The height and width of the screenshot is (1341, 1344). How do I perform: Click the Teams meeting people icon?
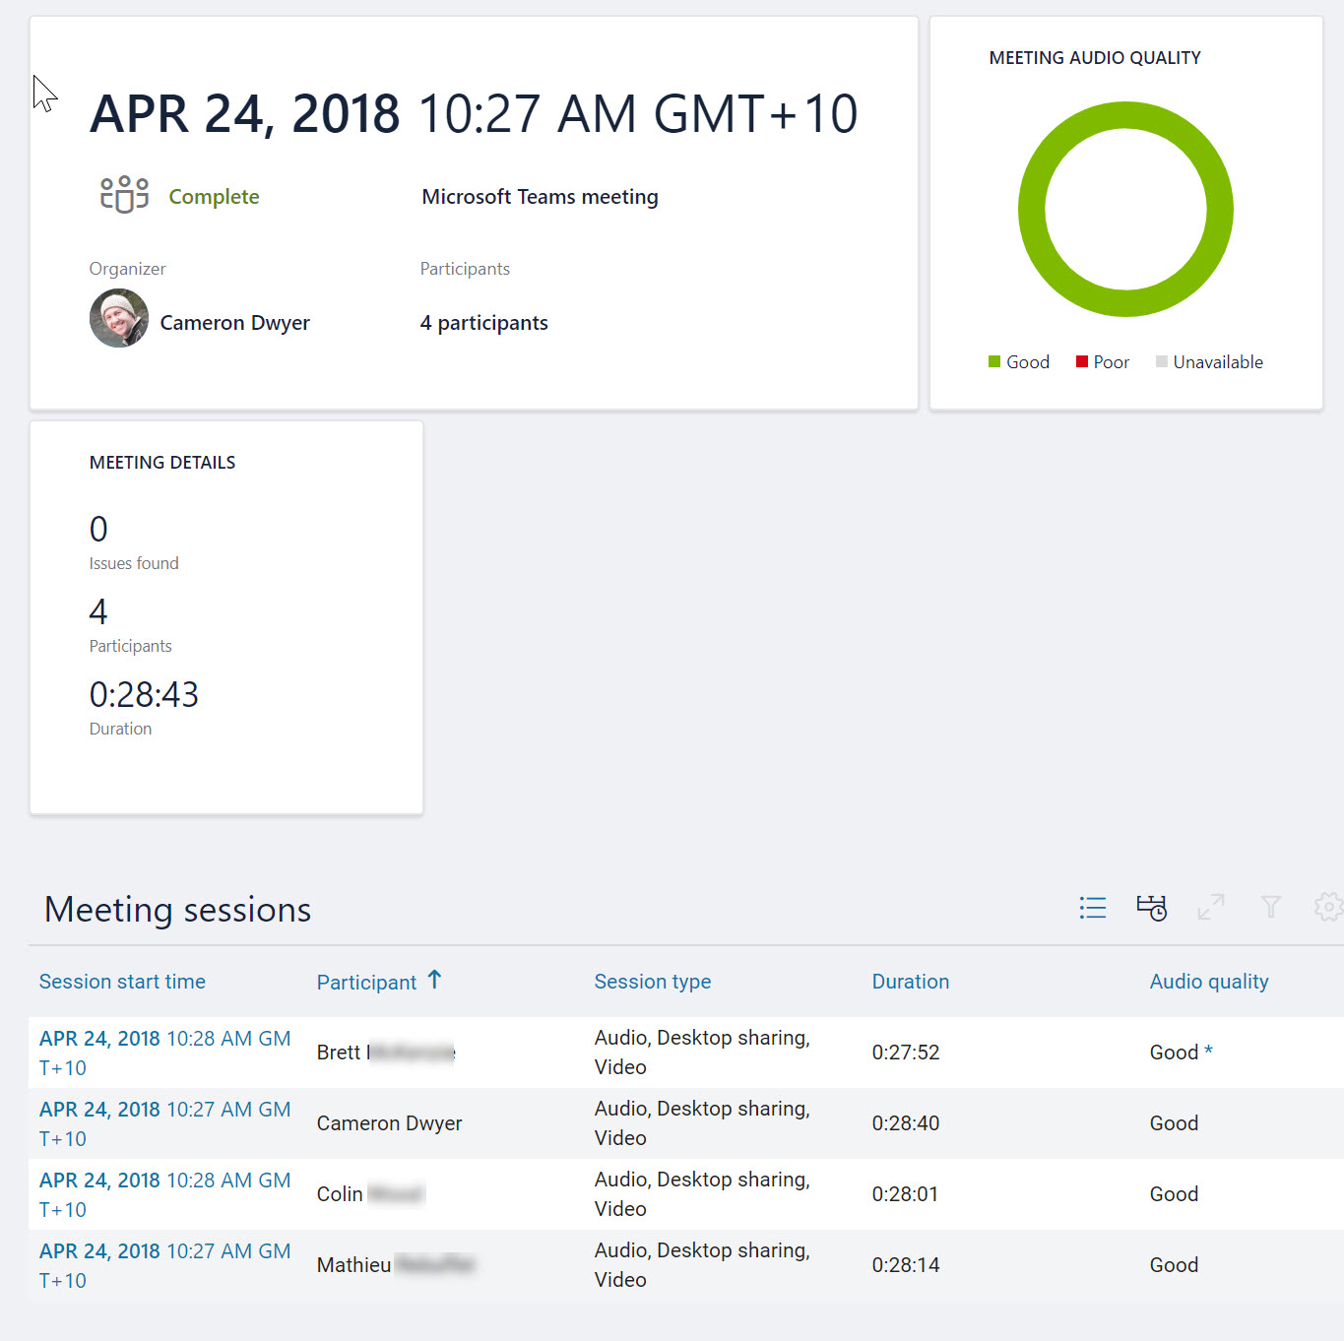(x=124, y=195)
